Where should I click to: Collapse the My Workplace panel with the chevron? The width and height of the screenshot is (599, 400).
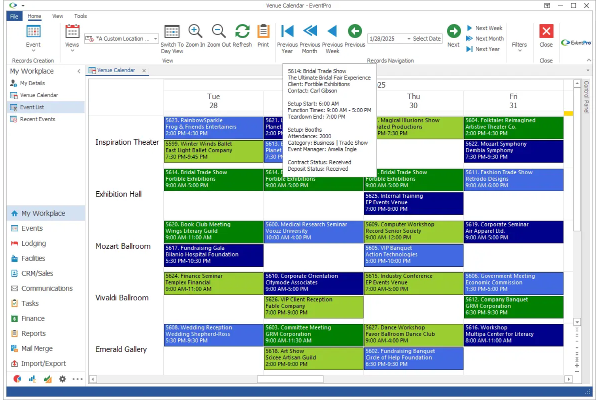tap(79, 71)
